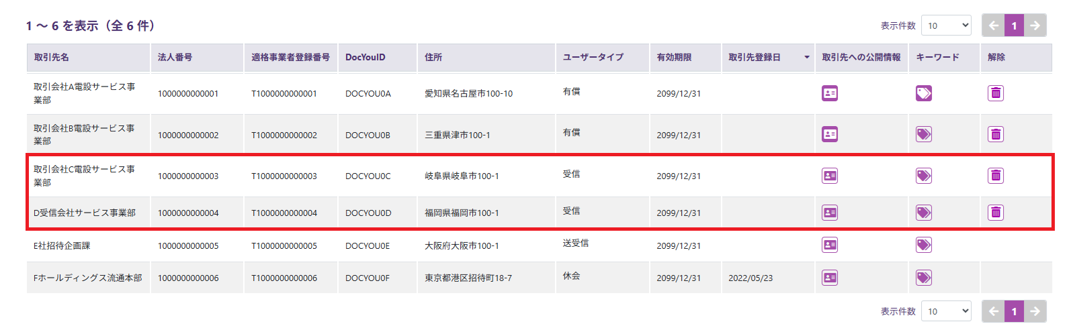Open public info card for 取引会社A電設サービス事業部
Image resolution: width=1075 pixels, height=330 pixels.
[x=830, y=93]
